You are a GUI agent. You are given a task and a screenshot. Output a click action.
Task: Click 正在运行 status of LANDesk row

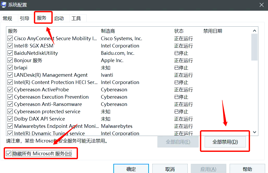point(184,75)
